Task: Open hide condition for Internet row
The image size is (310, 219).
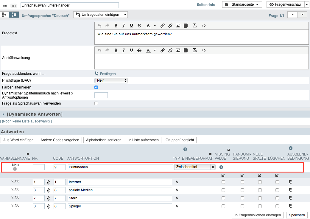Action: tap(290, 182)
